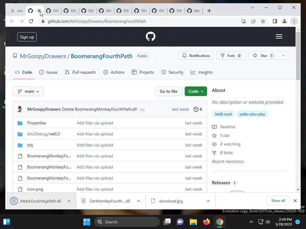Open the Readme link in About
This screenshot has width=306, height=229.
click(227, 127)
